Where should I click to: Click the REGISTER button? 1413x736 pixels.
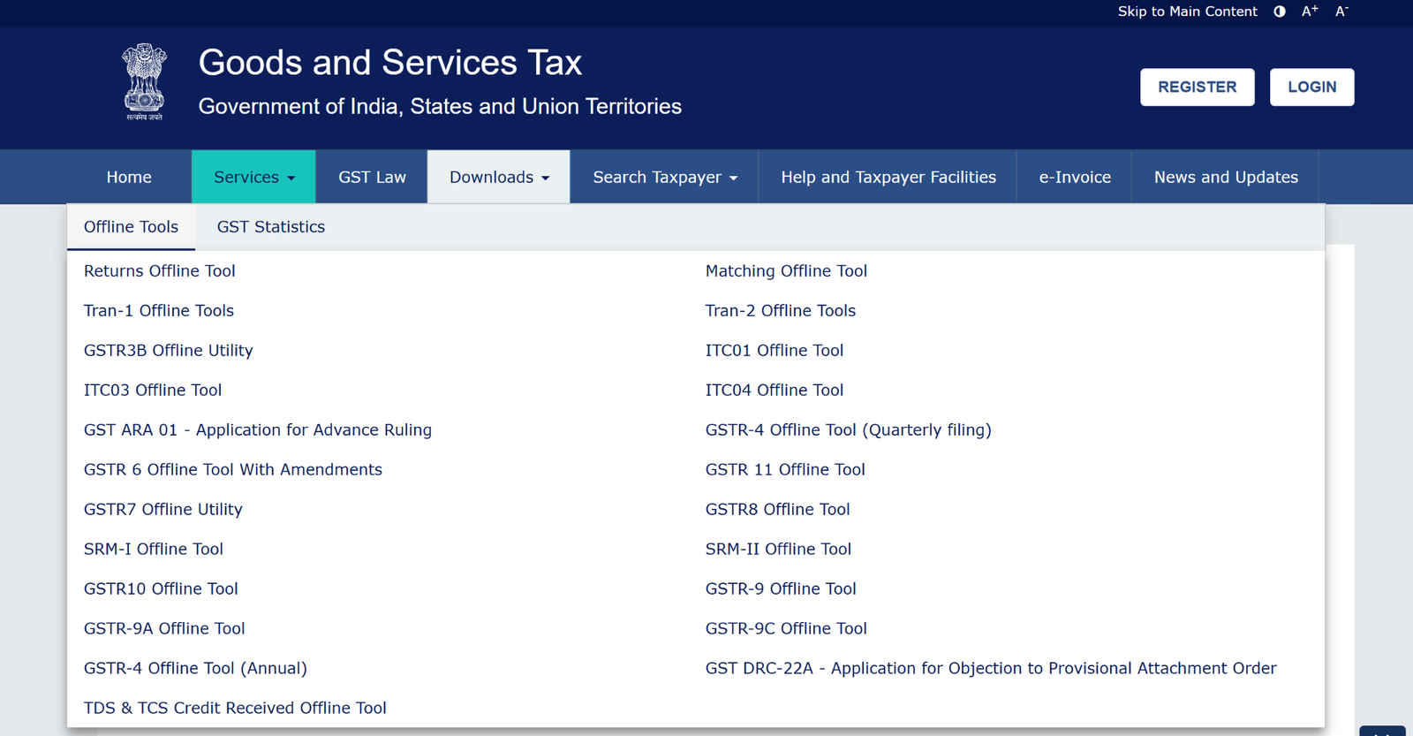pyautogui.click(x=1197, y=87)
